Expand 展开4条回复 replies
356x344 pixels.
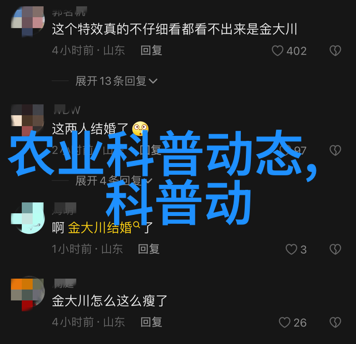[114, 181]
